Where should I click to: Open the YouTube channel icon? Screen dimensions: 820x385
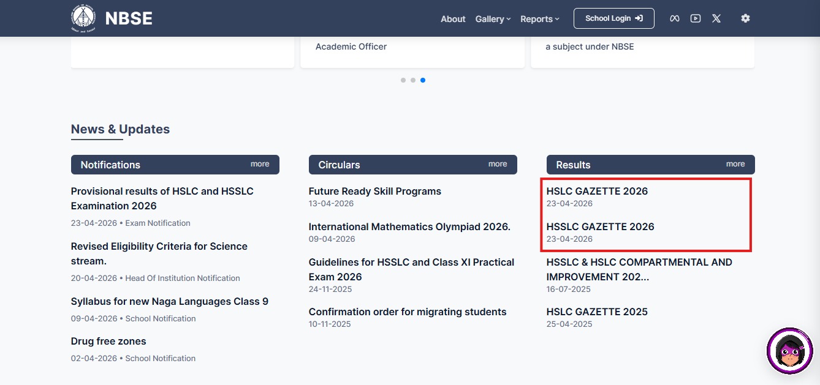[695, 18]
